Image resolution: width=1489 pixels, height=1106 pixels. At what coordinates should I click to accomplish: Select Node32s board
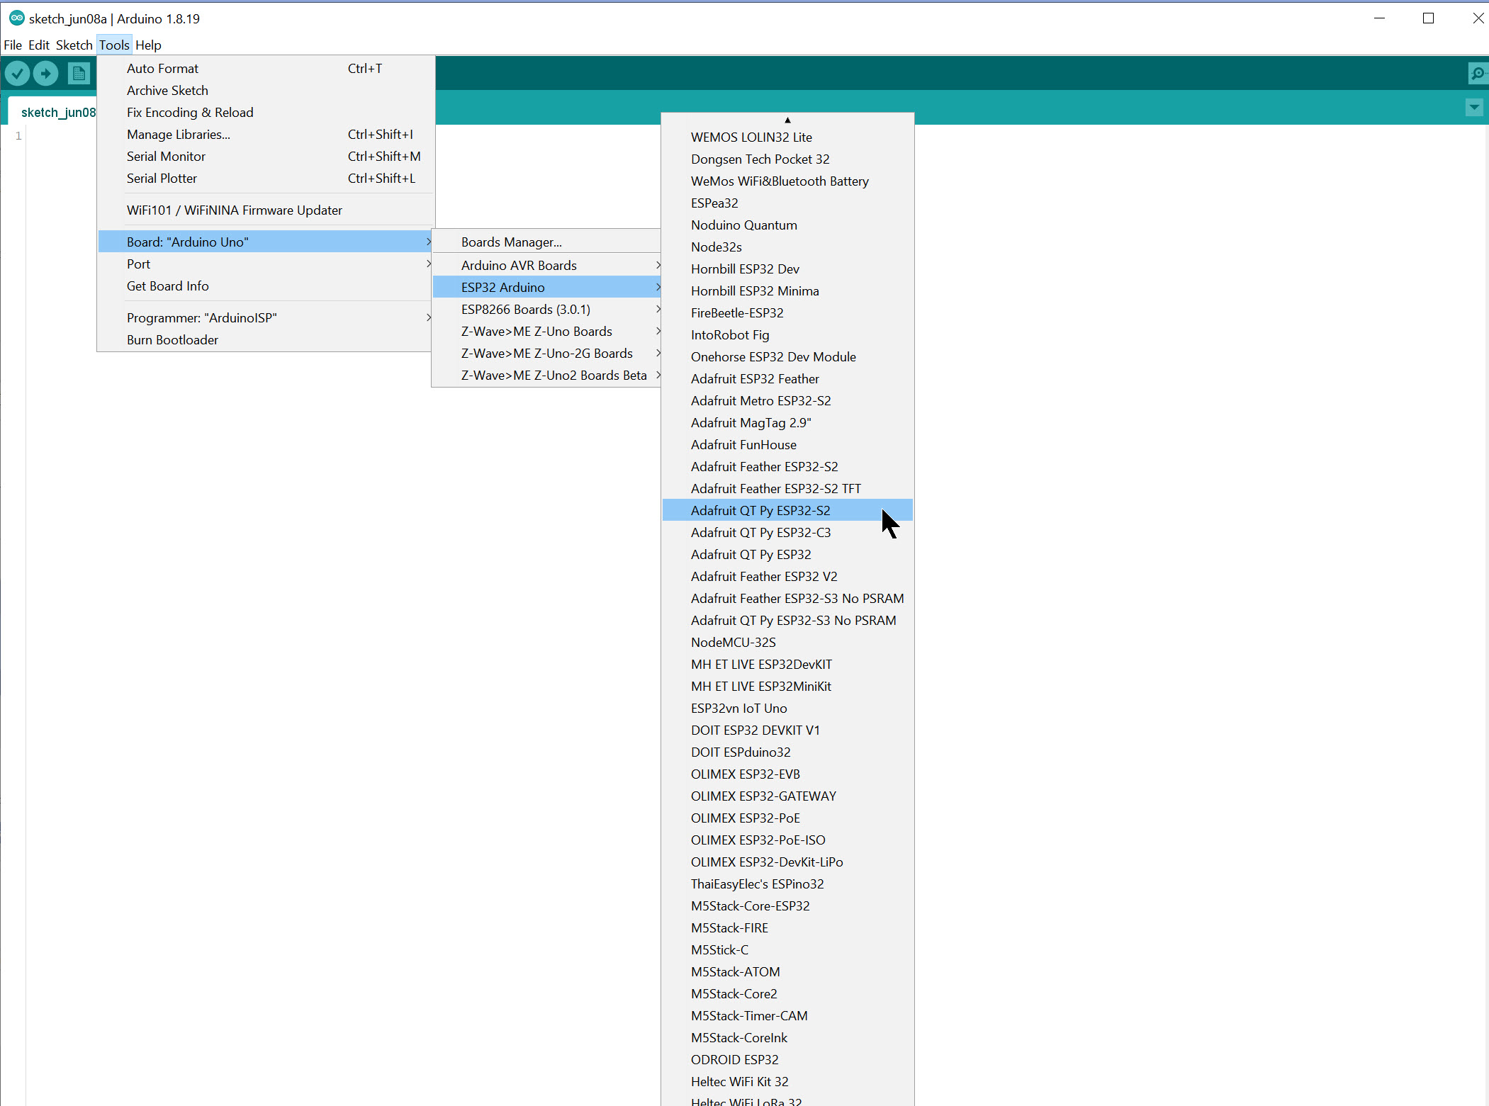click(x=787, y=247)
